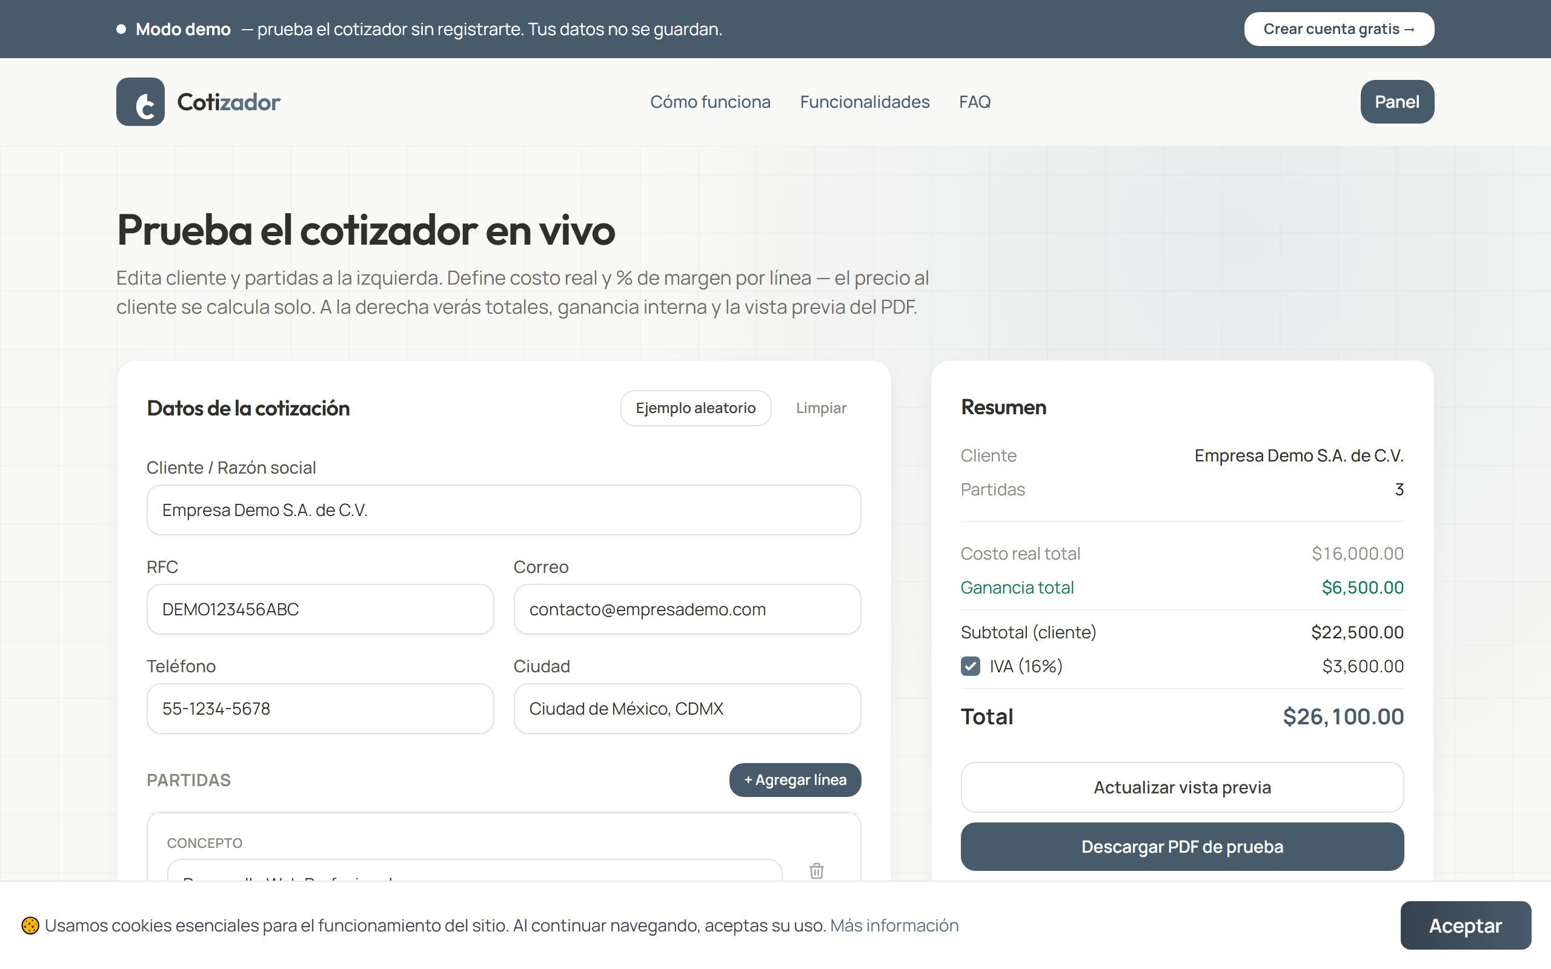Viewport: 1551px width, 969px height.
Task: Click the PARTIDAS section heading
Action: coord(188,780)
